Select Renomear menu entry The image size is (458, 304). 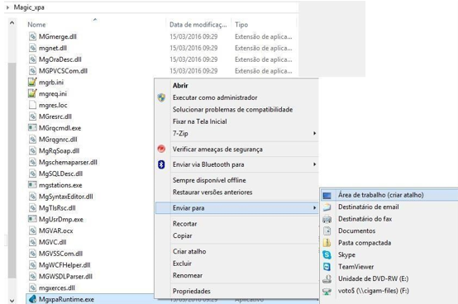[187, 275]
